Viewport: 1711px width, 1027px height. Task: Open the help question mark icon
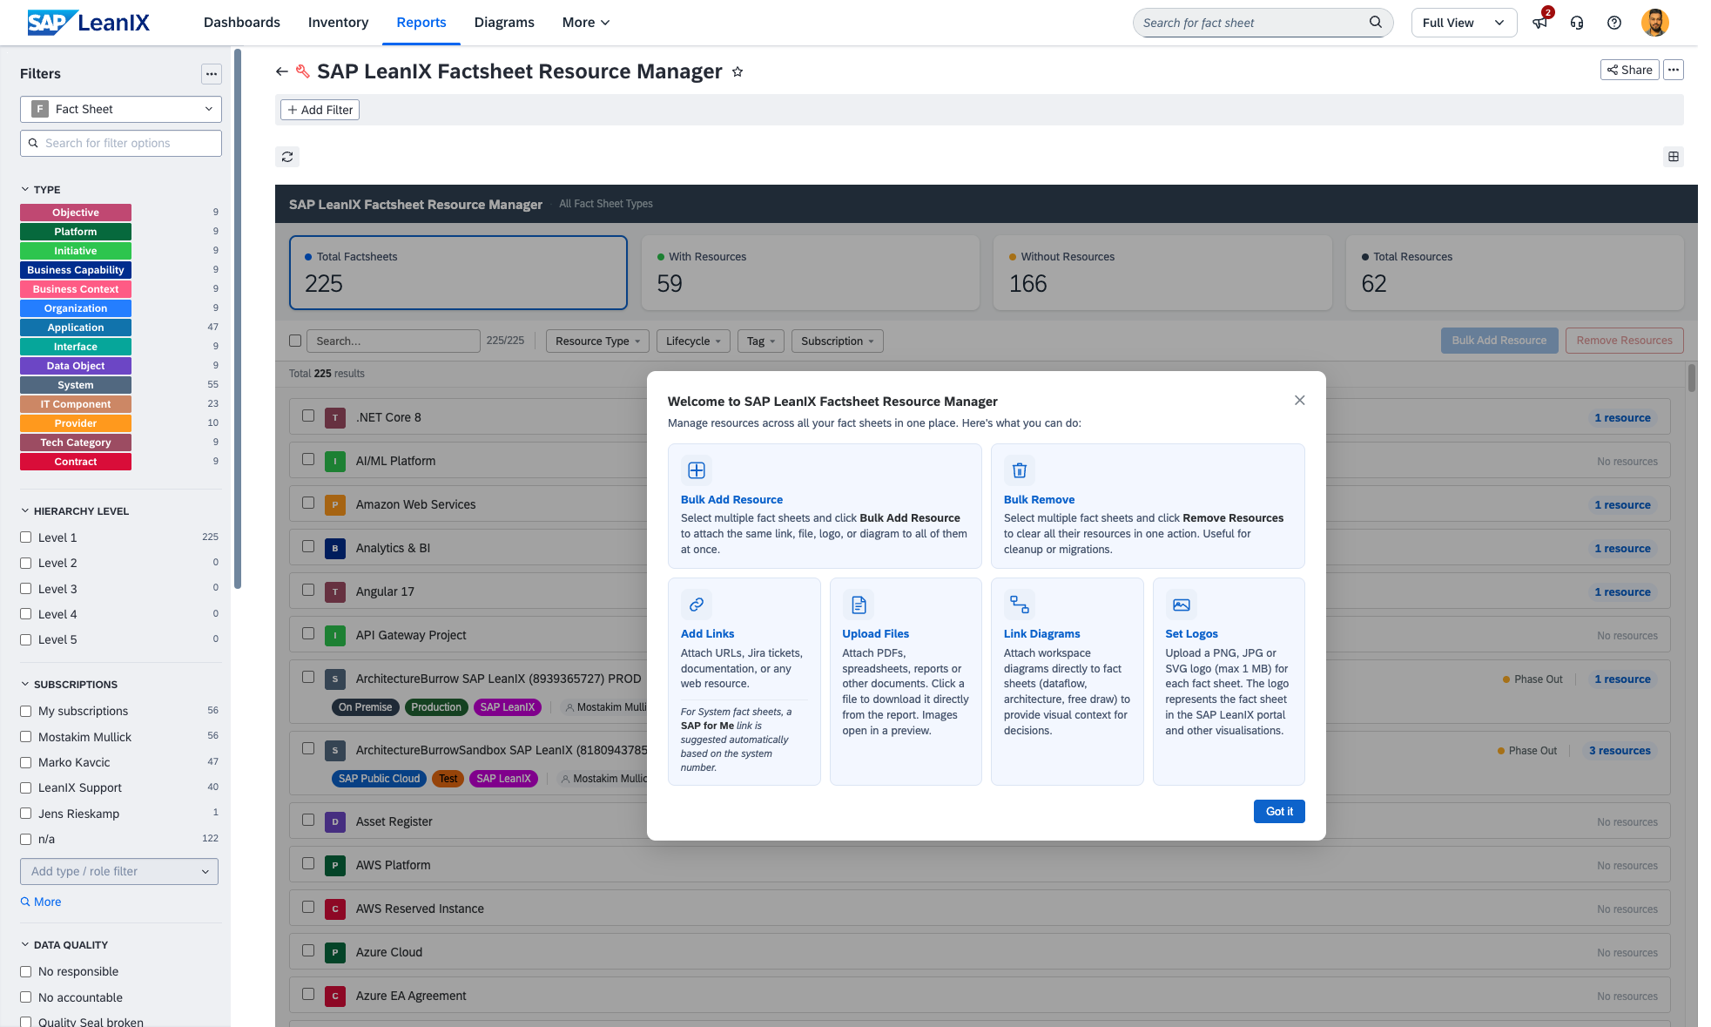[x=1614, y=23]
